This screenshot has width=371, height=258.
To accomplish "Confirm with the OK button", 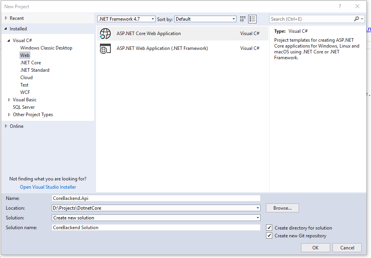I will tap(315, 247).
